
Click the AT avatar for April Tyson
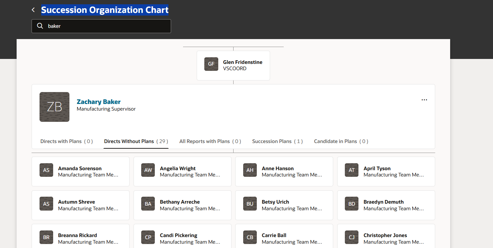pos(352,170)
